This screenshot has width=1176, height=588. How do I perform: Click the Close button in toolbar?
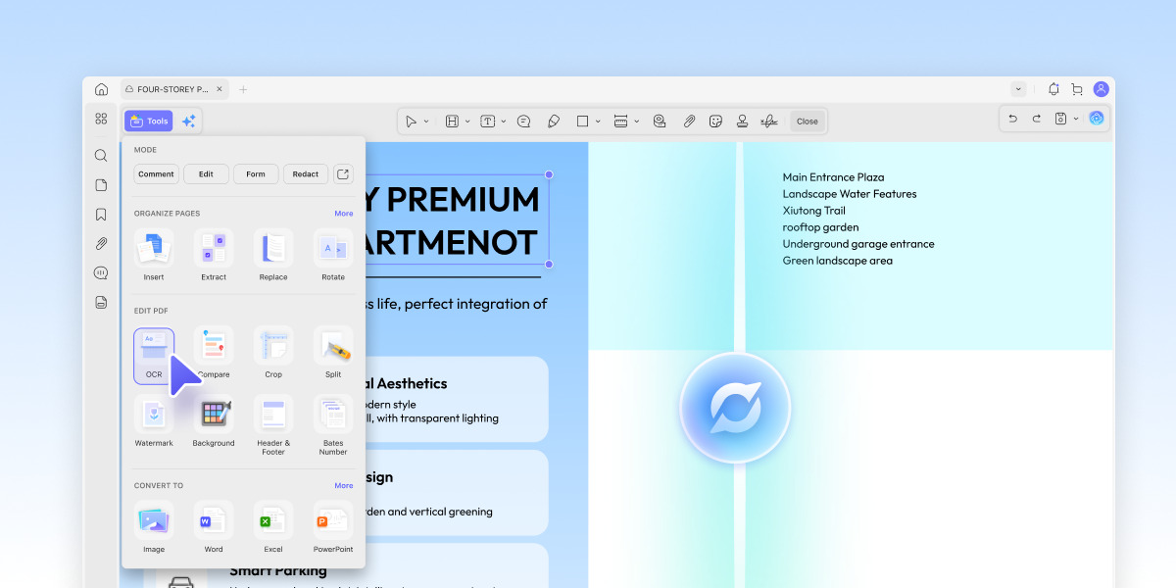[x=808, y=122]
